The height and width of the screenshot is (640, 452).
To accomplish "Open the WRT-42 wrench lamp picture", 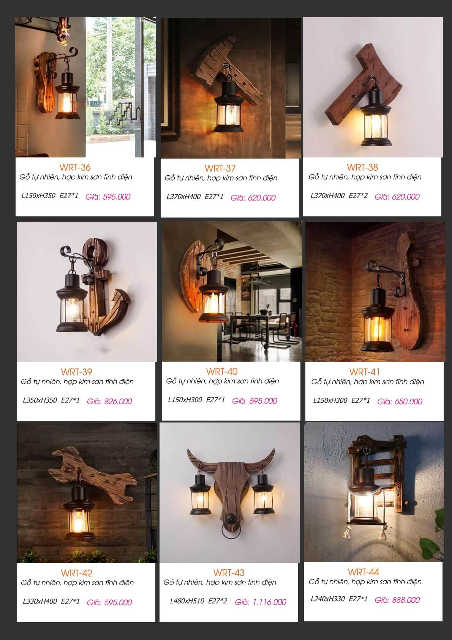I will tap(87, 492).
